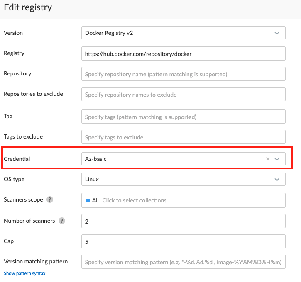Open the Credential dropdown chevron
This screenshot has width=301, height=282.
click(277, 159)
